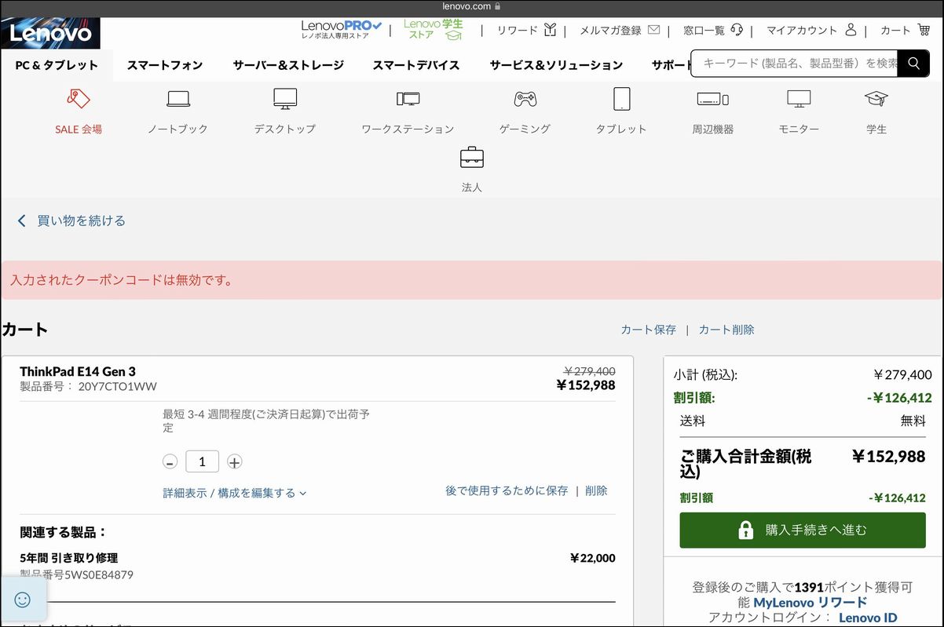Image resolution: width=944 pixels, height=627 pixels.
Task: Open MyLenovo リワード link
Action: (810, 602)
